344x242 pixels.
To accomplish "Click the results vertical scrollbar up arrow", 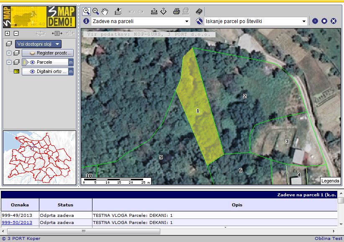I will (341, 193).
